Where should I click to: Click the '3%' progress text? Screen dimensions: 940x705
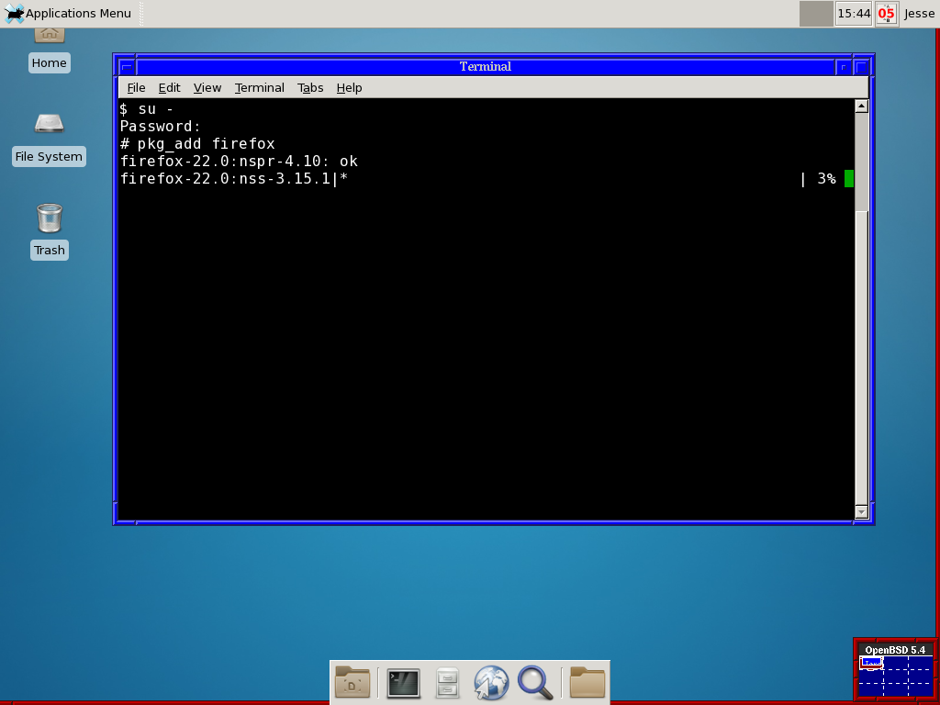pos(827,179)
